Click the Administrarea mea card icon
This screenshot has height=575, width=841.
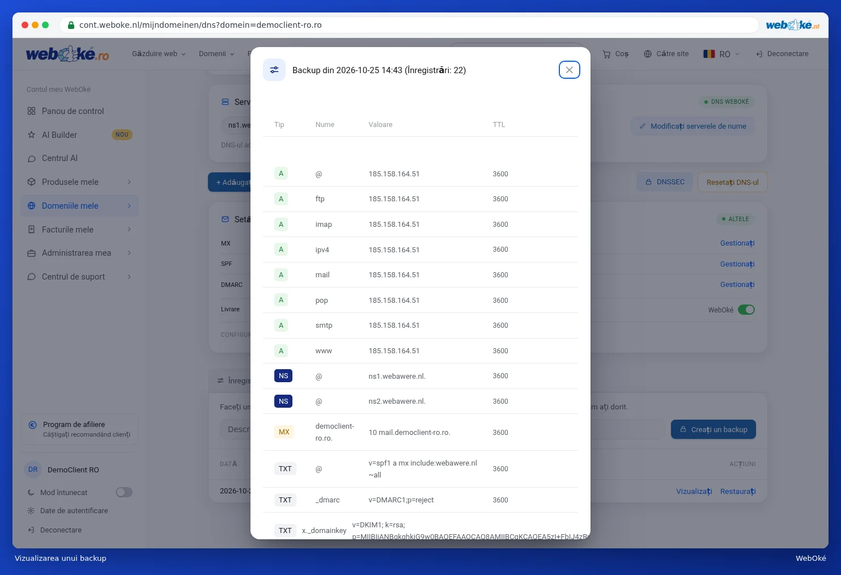coord(31,253)
